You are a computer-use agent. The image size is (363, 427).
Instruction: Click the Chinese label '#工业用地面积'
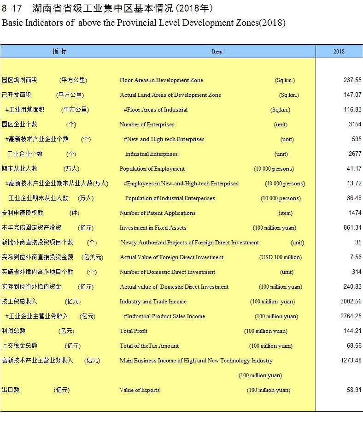[x=25, y=109]
